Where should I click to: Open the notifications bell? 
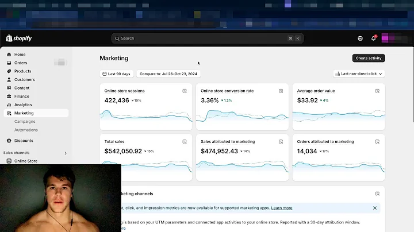coord(373,38)
